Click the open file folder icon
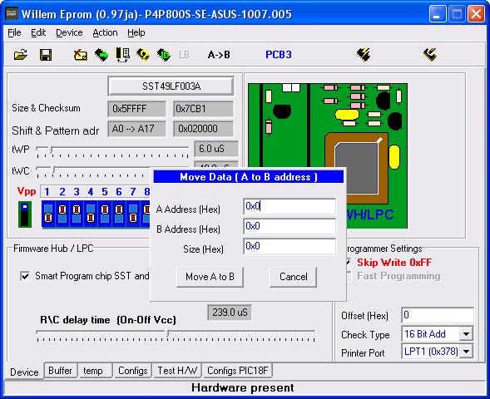This screenshot has width=490, height=399. 21,55
